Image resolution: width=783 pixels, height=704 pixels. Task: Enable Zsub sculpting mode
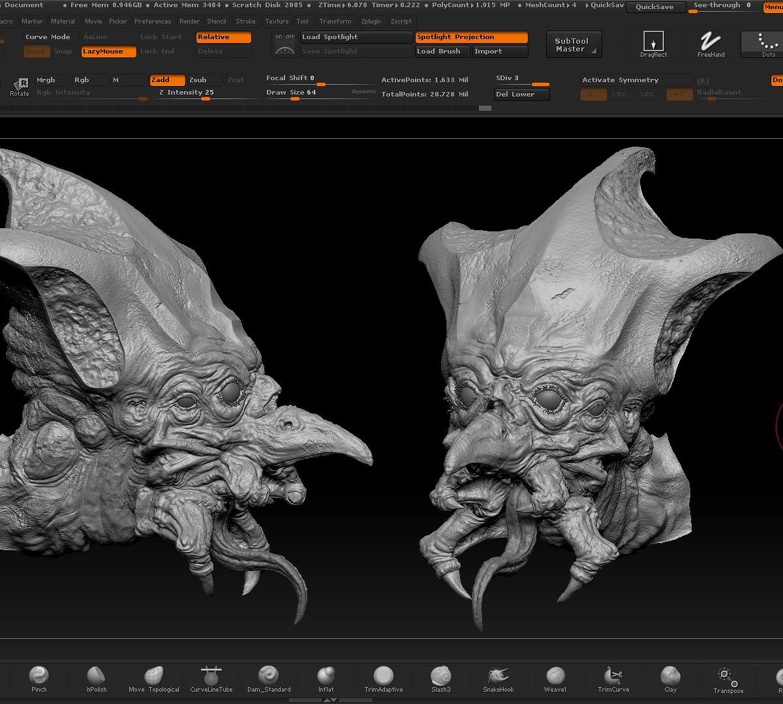click(204, 80)
